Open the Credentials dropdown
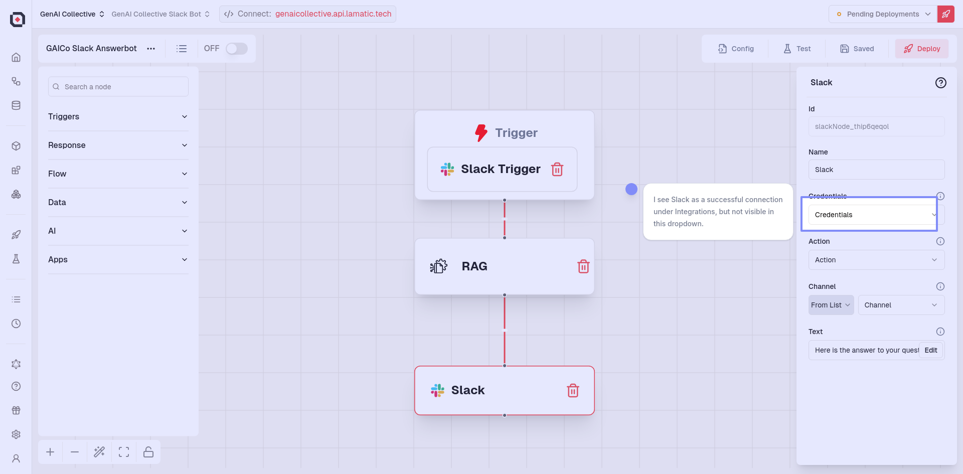 (x=875, y=215)
